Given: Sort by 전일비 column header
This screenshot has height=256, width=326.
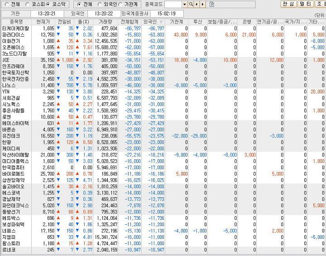Looking at the screenshot, I should tap(64, 22).
